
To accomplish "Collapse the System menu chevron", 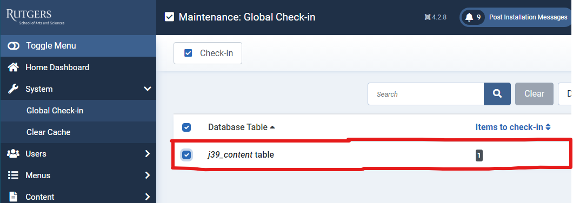I will click(x=147, y=89).
